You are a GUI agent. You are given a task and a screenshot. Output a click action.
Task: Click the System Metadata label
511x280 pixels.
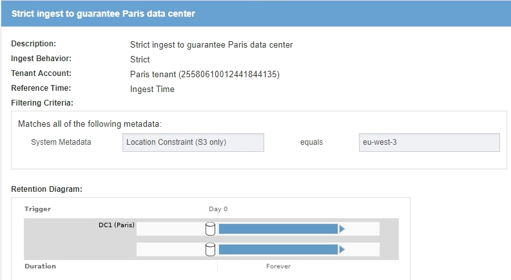[61, 142]
